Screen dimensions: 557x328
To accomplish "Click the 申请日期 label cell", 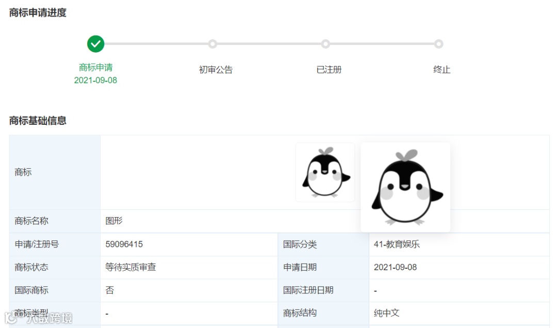I will click(x=323, y=267).
